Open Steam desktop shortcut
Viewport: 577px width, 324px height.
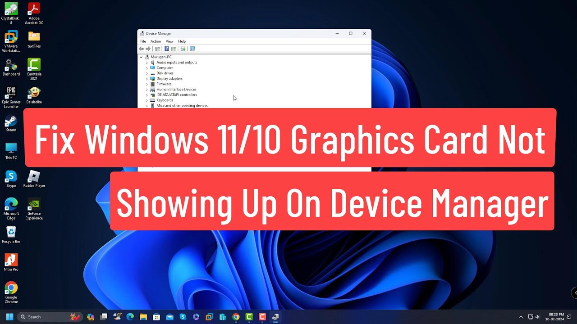(11, 123)
